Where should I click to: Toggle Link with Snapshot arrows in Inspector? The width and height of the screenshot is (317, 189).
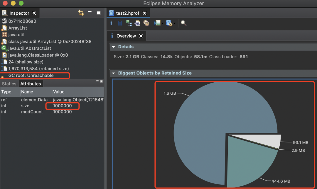81,13
